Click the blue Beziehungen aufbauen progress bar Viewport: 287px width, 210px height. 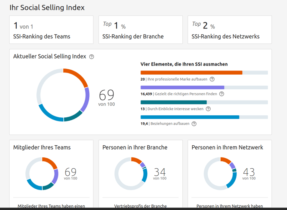190,117
